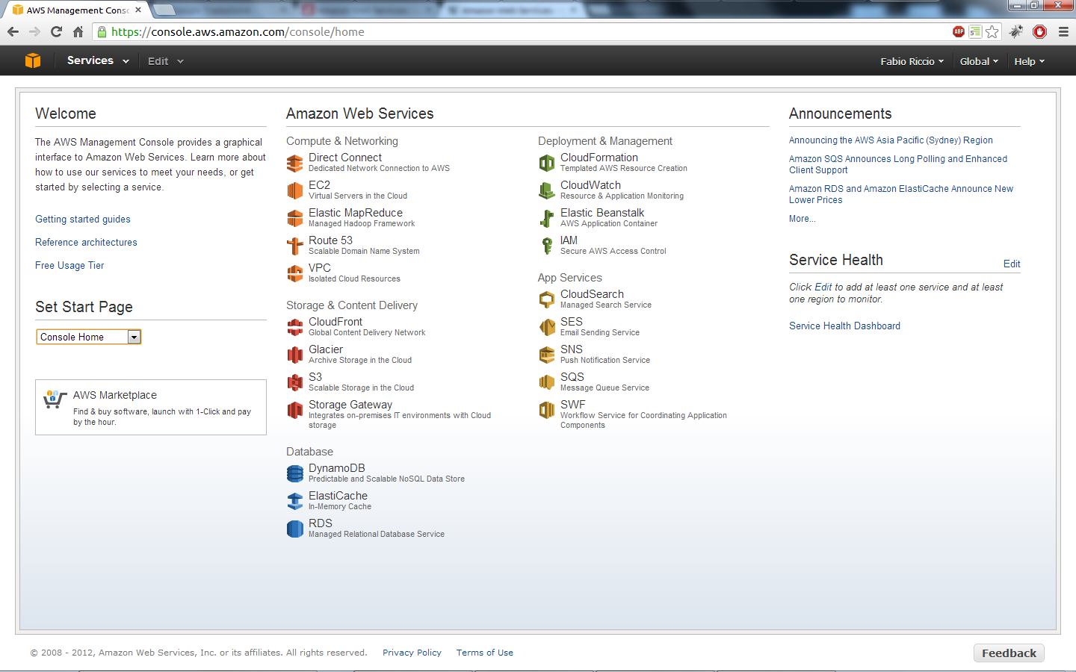Image resolution: width=1076 pixels, height=672 pixels.
Task: Open the CloudWatch service name link
Action: click(x=590, y=185)
